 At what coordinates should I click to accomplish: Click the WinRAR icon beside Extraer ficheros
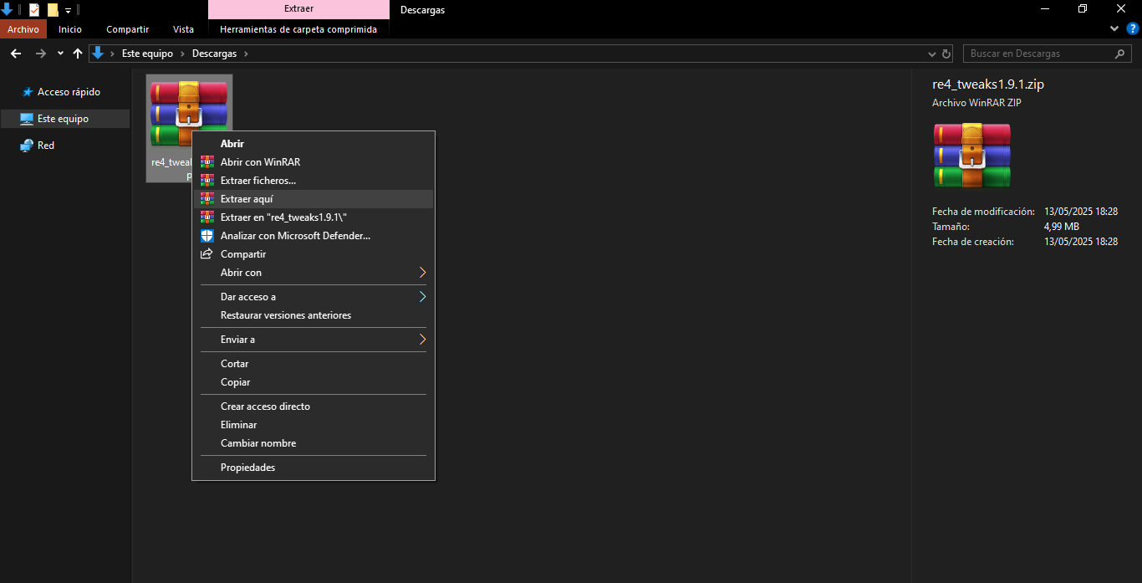pos(207,181)
